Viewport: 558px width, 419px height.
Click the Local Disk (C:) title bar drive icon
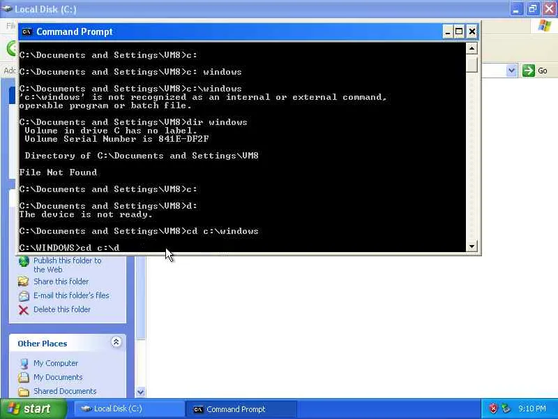6,8
